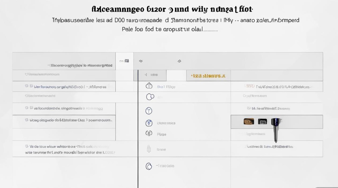
Task: Click the backpack icon beside "Bra1 Fbige"
Action: tap(149, 86)
